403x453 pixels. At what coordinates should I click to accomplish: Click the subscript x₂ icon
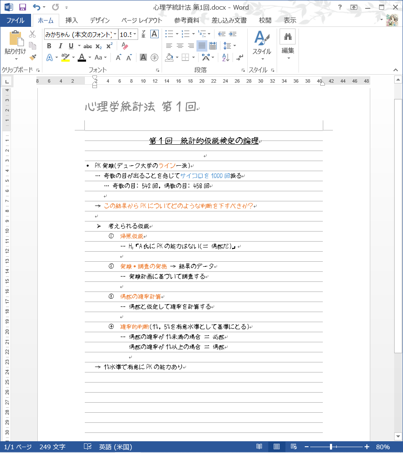(99, 46)
